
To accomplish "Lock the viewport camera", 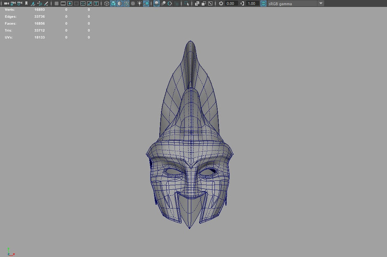I will pos(12,3).
